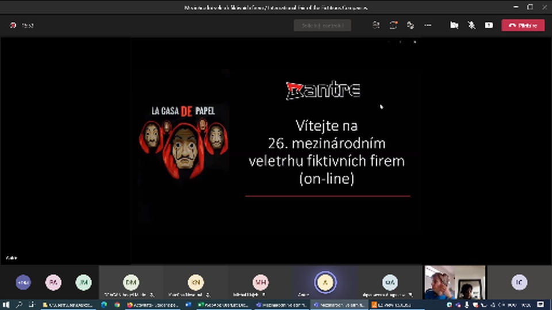Click the share content icon
The height and width of the screenshot is (310, 552).
(x=489, y=25)
